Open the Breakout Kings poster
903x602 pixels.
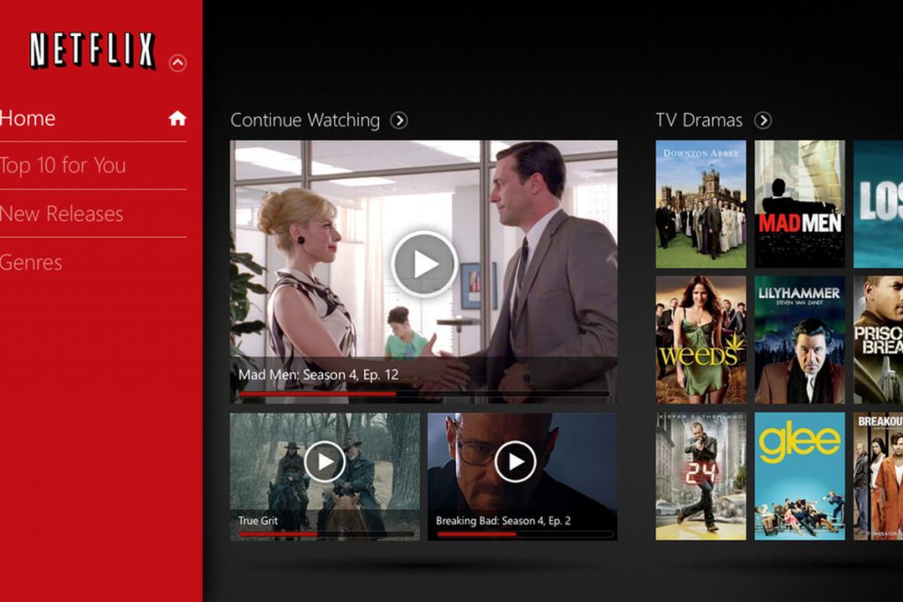[878, 476]
